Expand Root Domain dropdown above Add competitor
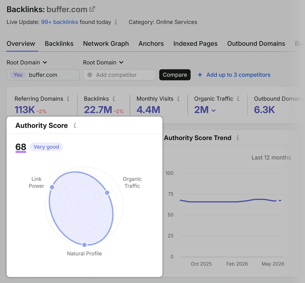Image resolution: width=305 pixels, height=283 pixels. 103,63
